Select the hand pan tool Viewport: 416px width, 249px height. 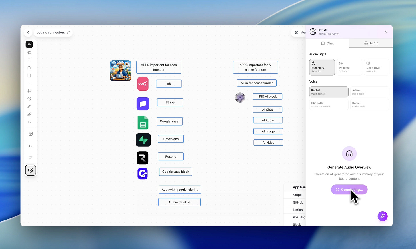tap(29, 52)
